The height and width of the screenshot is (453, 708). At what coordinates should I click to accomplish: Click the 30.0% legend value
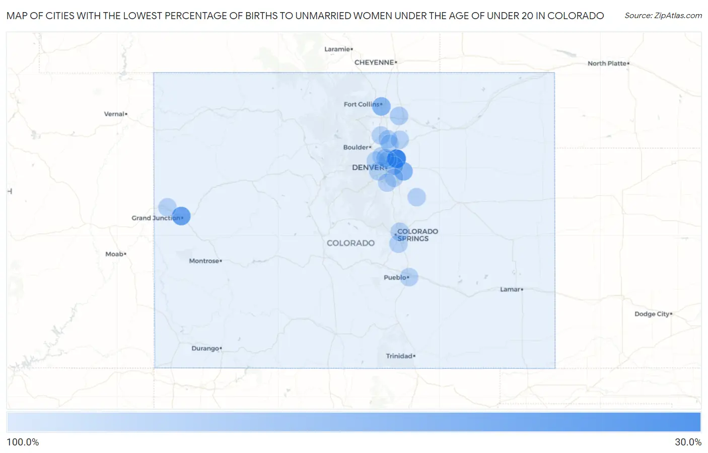[x=688, y=442]
